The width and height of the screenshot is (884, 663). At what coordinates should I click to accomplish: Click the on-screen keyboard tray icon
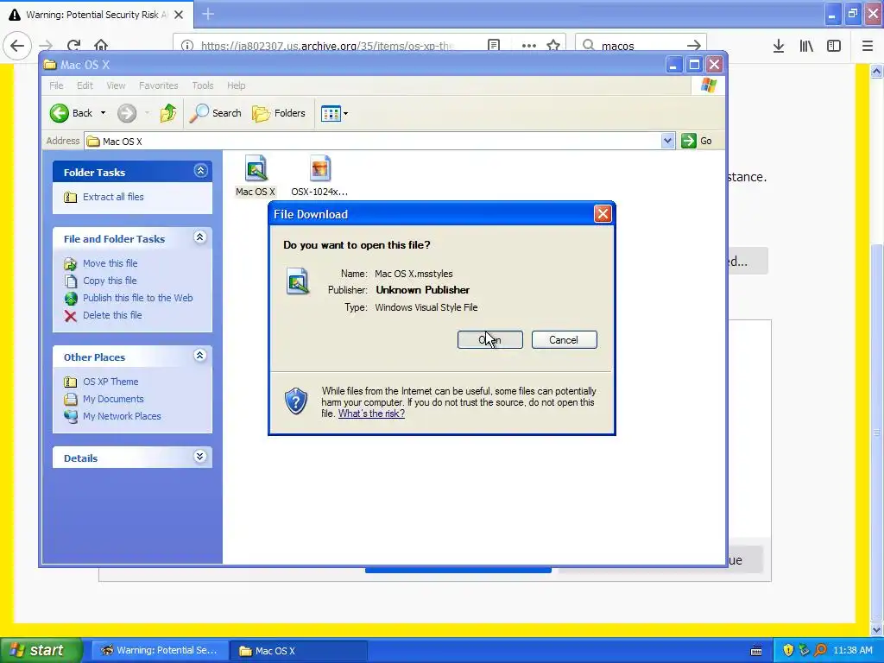click(756, 651)
